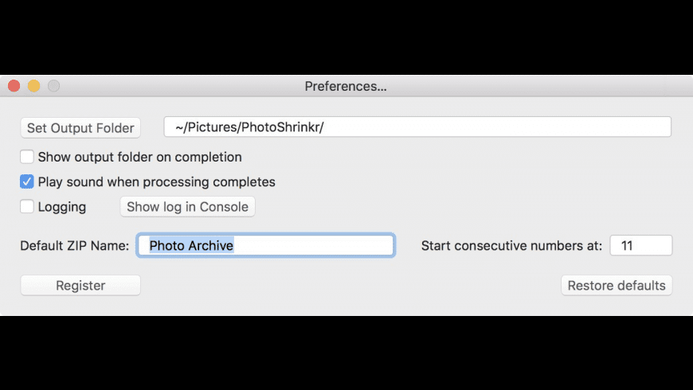693x390 pixels.
Task: Turn on the Logging checkbox
Action: point(27,206)
